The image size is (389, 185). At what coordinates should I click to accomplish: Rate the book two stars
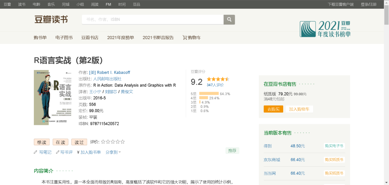(x=108, y=142)
